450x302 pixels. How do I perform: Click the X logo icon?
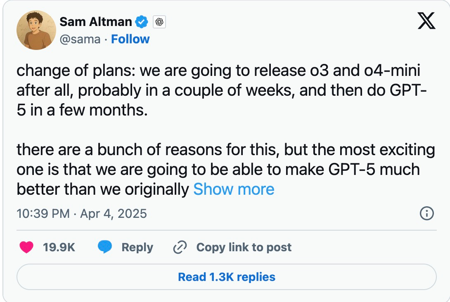[x=426, y=21]
